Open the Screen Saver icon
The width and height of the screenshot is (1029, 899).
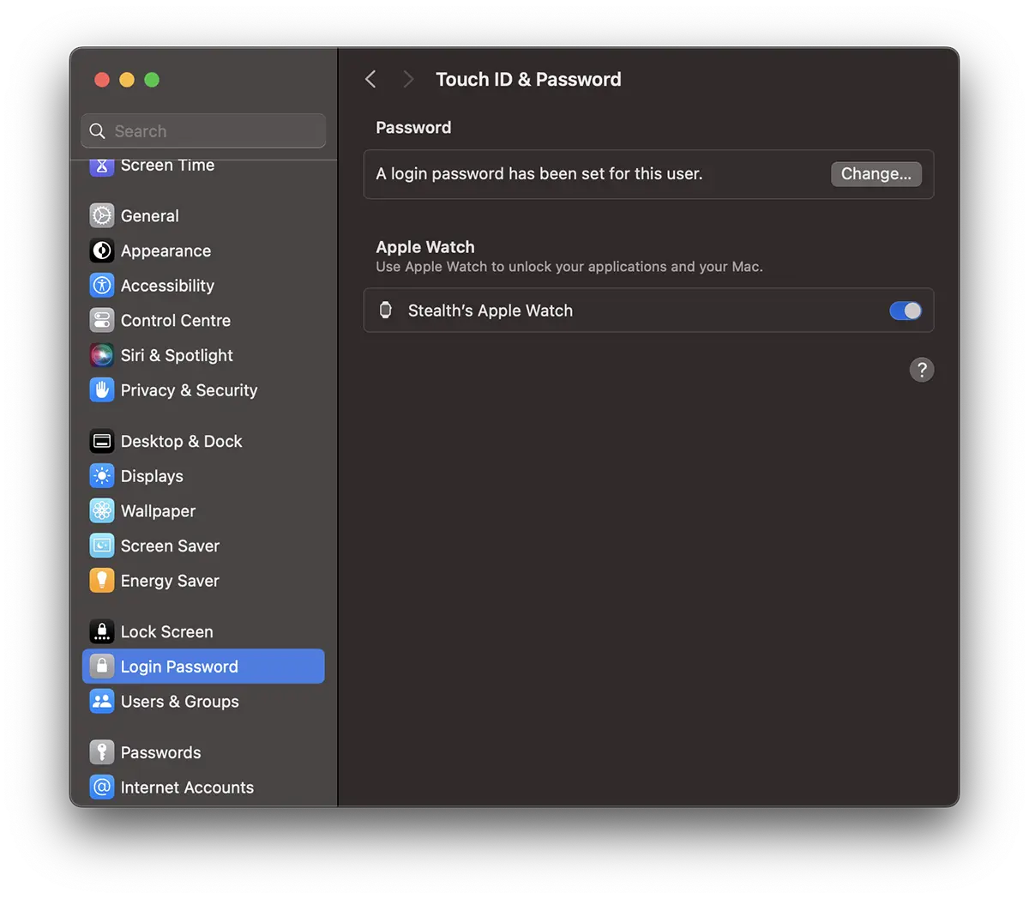coord(102,546)
